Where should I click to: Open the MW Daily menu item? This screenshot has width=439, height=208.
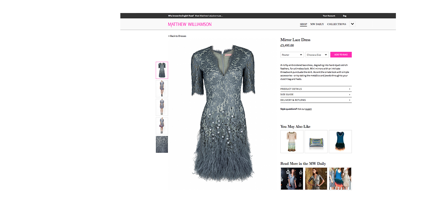pyautogui.click(x=317, y=24)
